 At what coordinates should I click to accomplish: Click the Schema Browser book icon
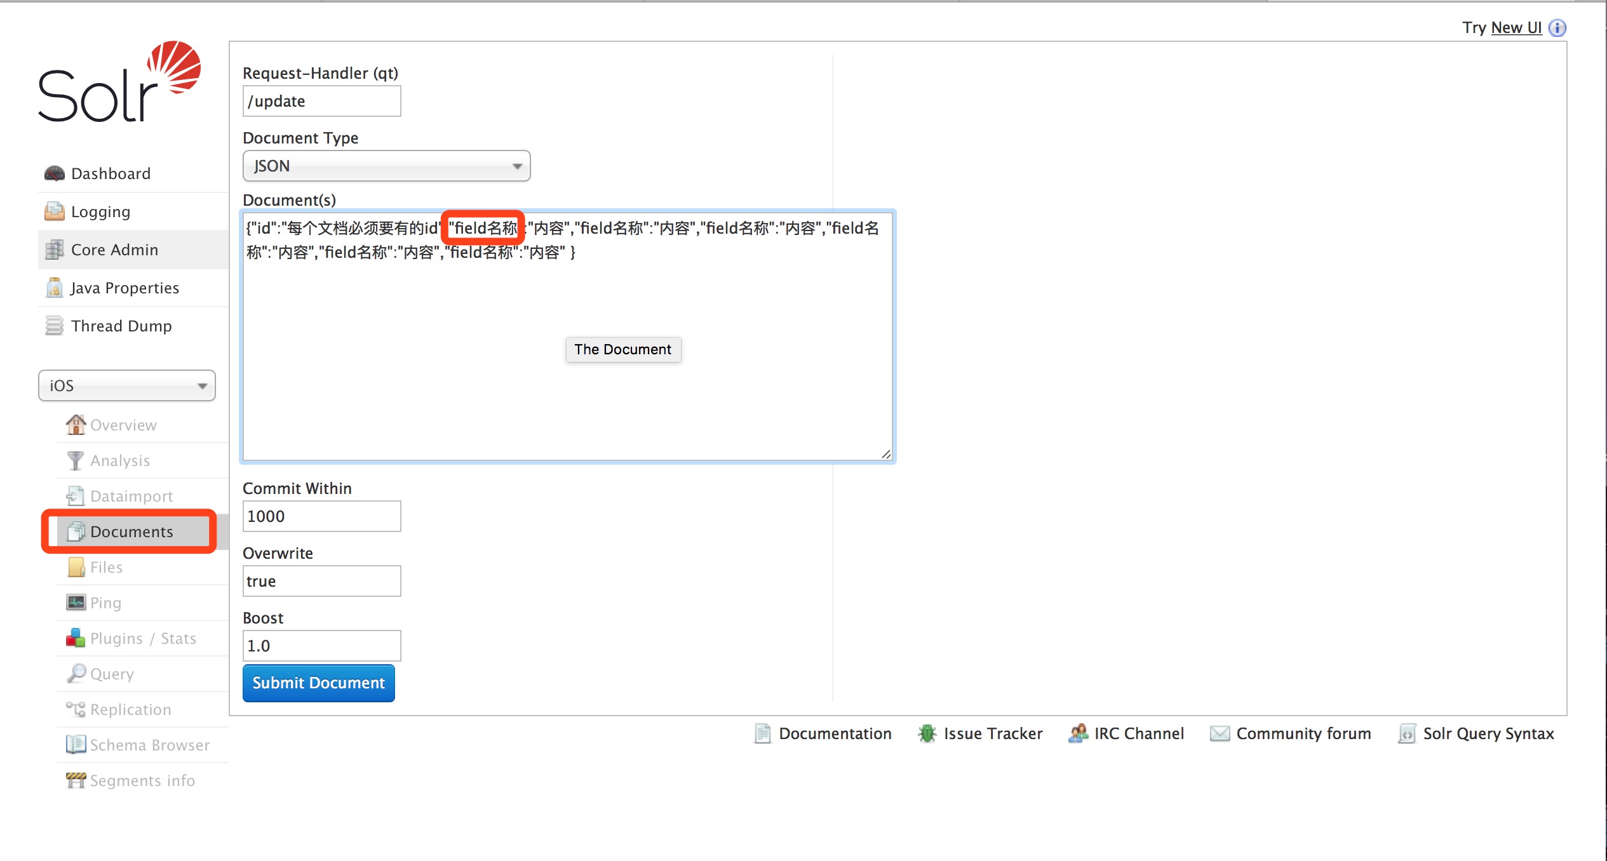76,745
